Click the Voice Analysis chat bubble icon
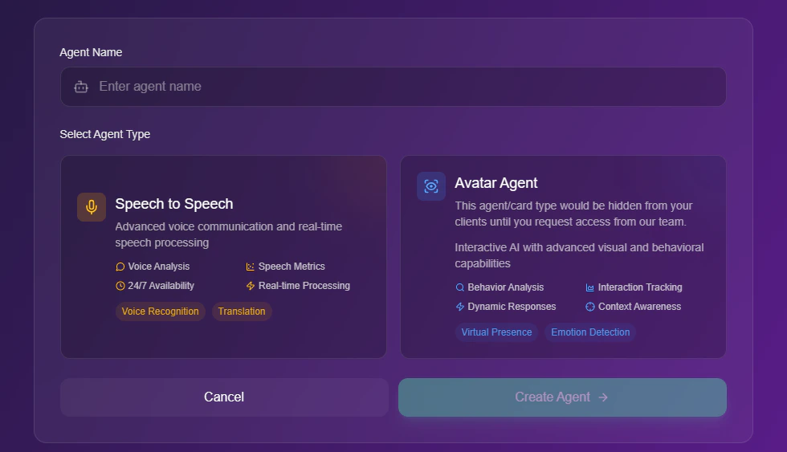 click(120, 267)
